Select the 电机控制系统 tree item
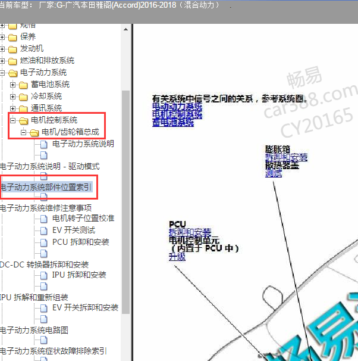This screenshot has height=361, width=358. click(54, 120)
